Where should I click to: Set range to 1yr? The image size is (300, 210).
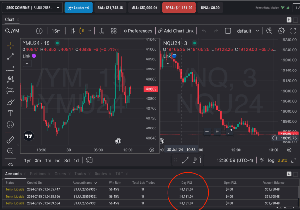point(27,160)
